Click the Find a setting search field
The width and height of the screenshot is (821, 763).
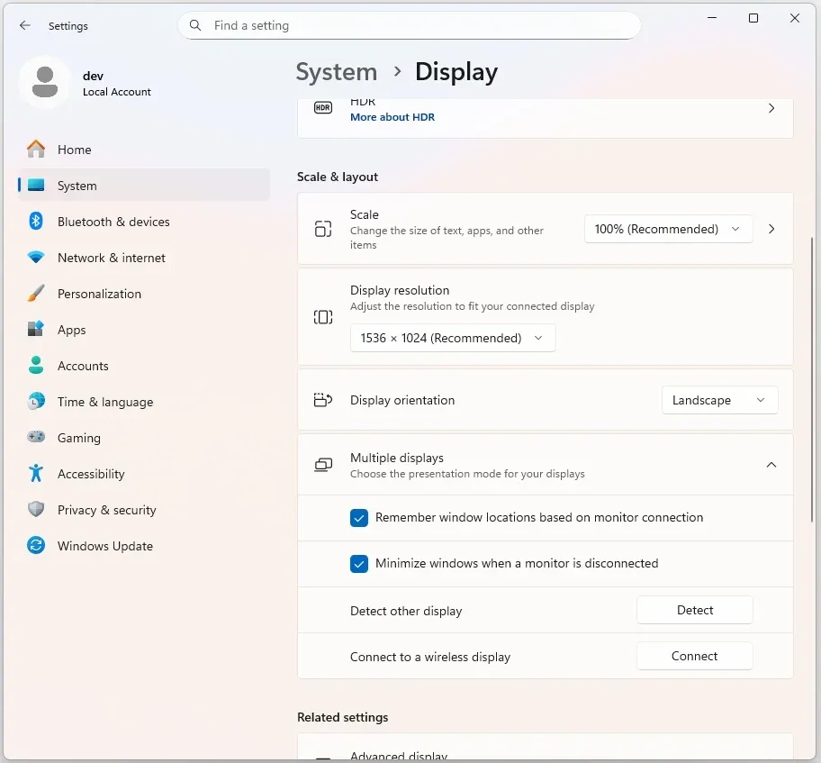(414, 26)
